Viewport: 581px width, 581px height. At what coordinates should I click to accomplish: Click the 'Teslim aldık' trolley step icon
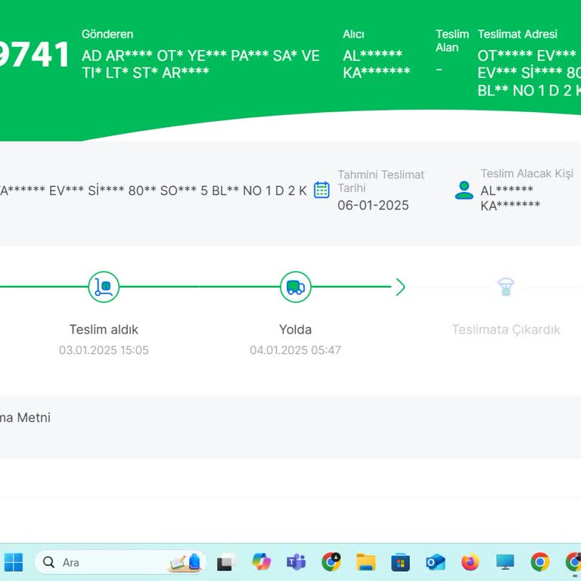[x=104, y=287]
